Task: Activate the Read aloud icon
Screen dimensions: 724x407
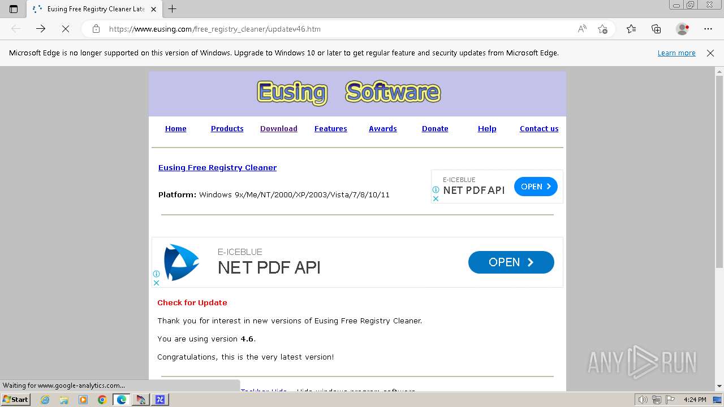Action: click(x=582, y=29)
